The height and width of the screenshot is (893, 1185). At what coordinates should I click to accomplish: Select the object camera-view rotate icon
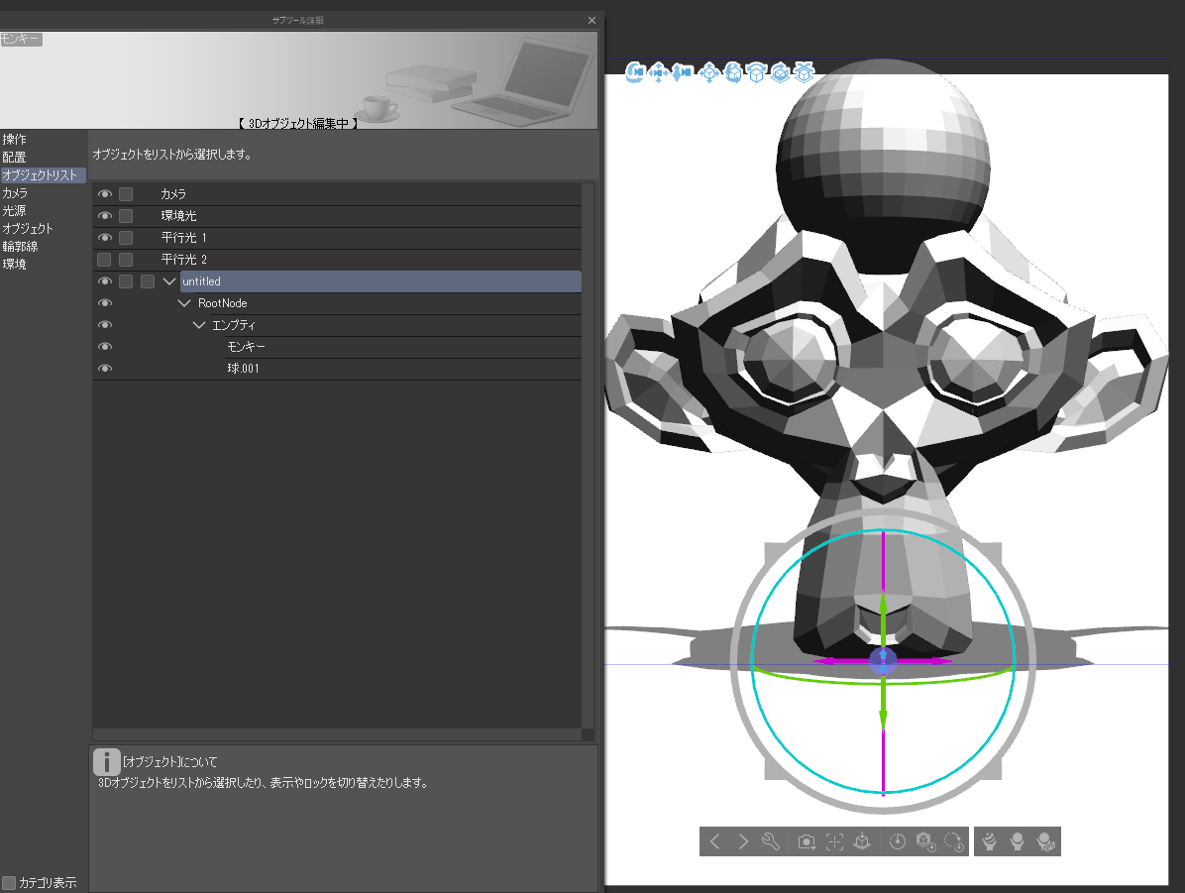pos(732,71)
